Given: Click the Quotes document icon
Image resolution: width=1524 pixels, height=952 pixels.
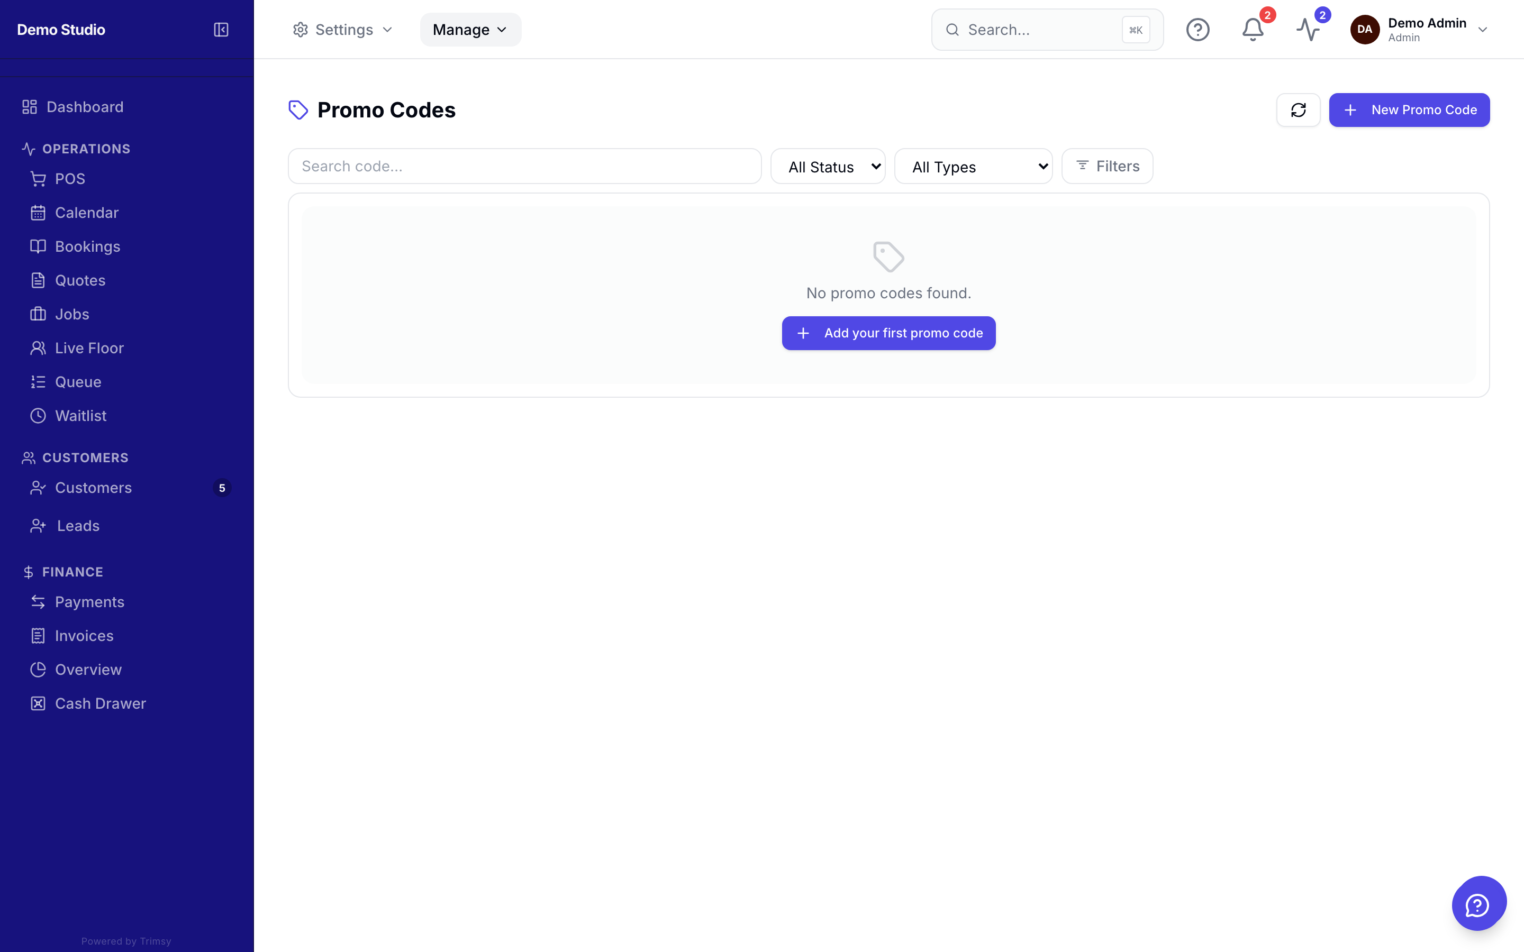Looking at the screenshot, I should point(39,280).
